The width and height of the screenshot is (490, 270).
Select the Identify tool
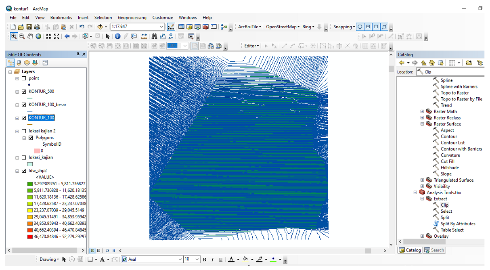tap(118, 36)
